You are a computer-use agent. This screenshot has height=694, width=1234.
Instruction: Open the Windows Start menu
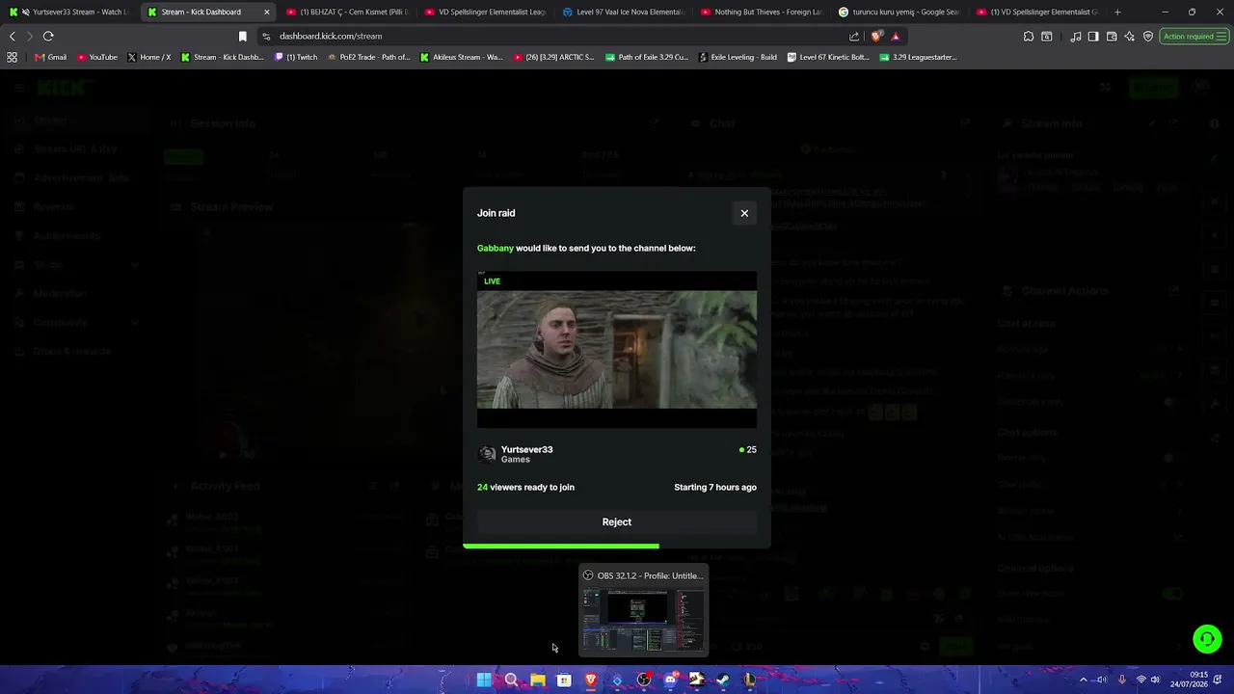pyautogui.click(x=484, y=680)
